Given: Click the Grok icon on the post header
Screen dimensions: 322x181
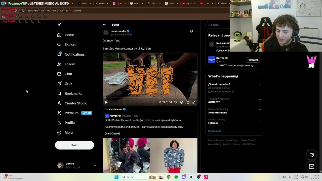Looking at the screenshot, I should (x=191, y=31).
